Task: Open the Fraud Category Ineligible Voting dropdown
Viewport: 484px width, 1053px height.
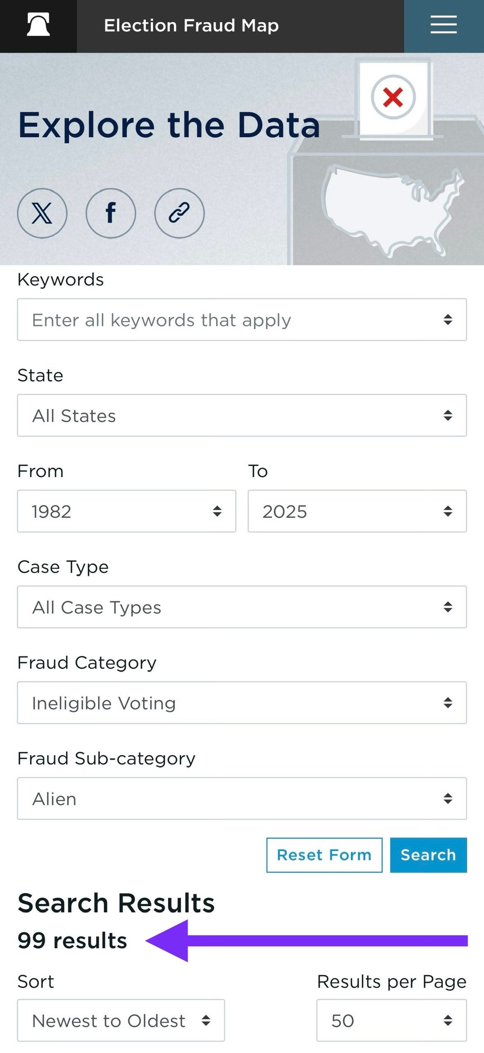Action: pos(242,703)
